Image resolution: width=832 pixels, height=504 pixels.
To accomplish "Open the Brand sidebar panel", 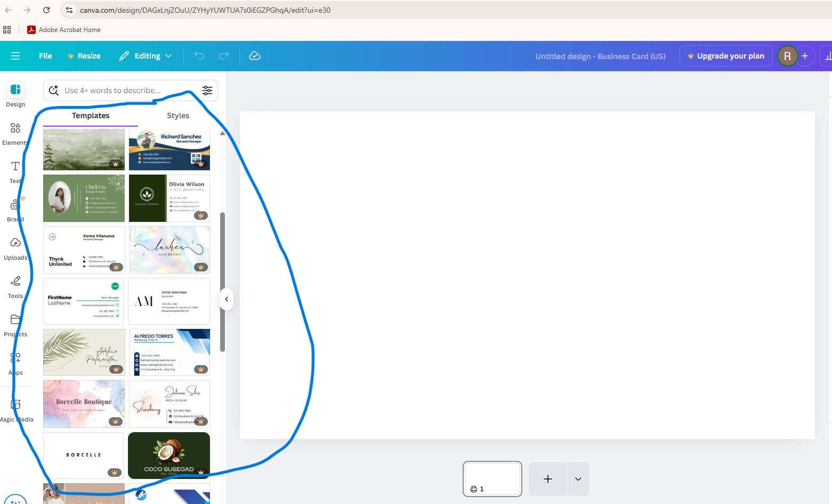I will pos(15,210).
